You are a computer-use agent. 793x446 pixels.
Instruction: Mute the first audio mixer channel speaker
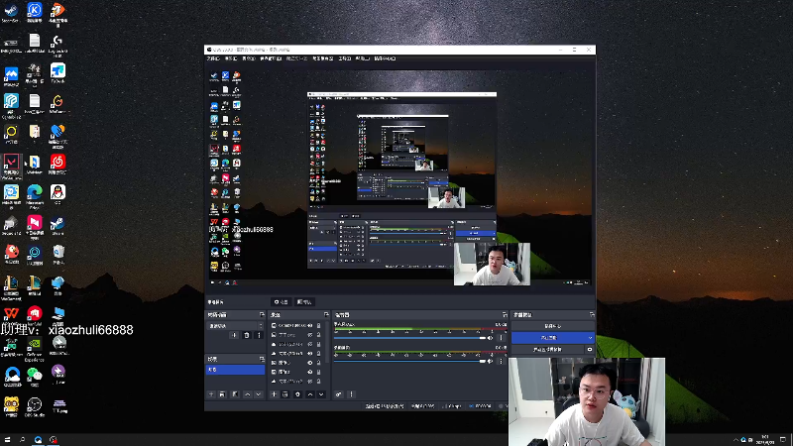[x=490, y=338]
